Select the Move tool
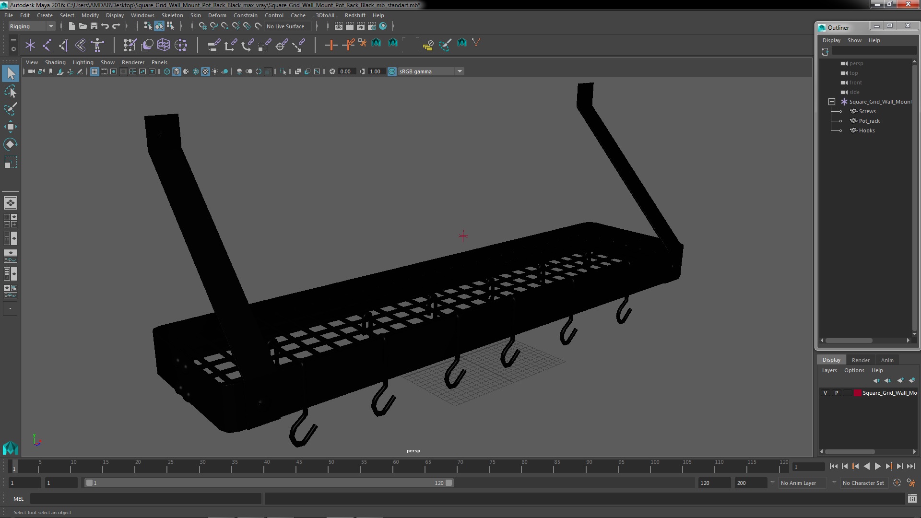This screenshot has height=518, width=921. pyautogui.click(x=11, y=127)
